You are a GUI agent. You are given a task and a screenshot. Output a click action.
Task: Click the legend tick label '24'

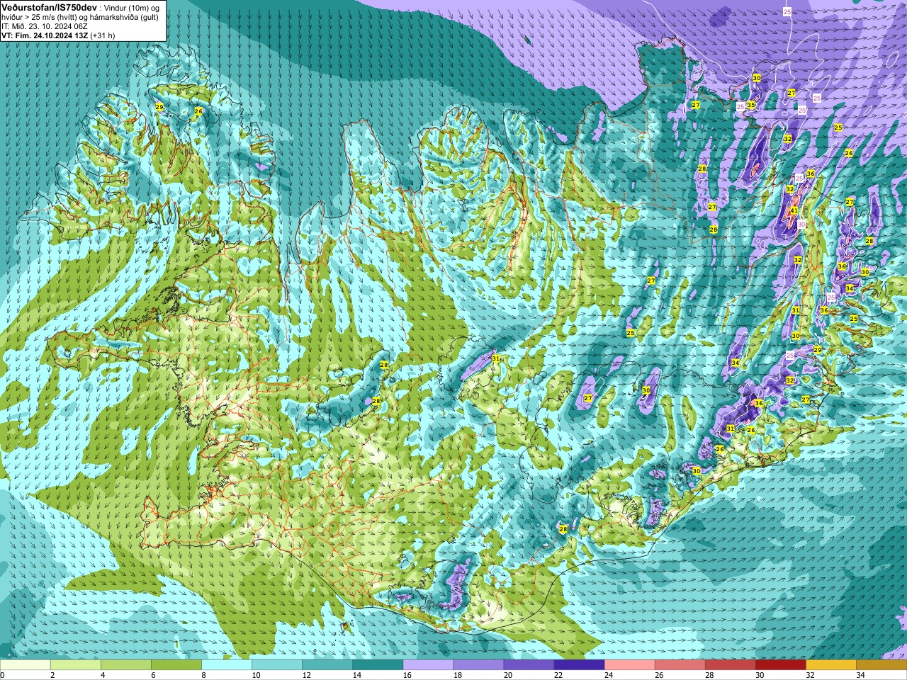point(609,675)
